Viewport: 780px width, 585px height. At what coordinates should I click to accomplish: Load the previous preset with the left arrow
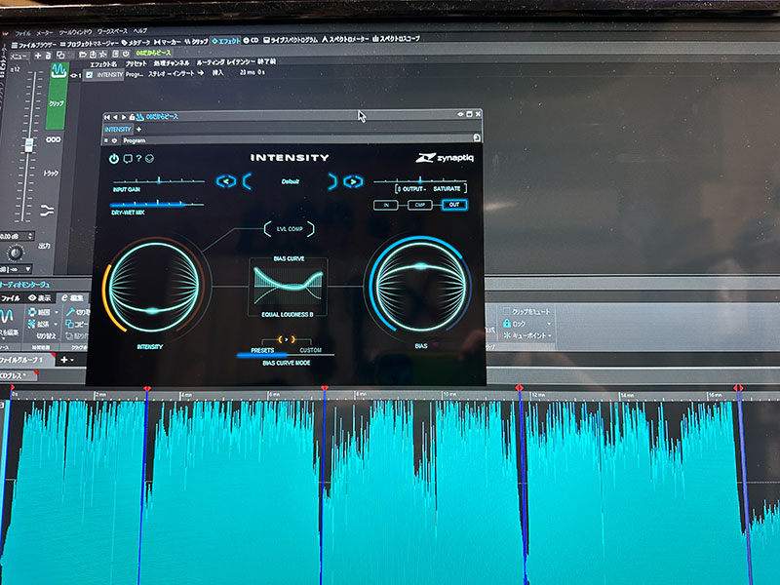tap(226, 181)
